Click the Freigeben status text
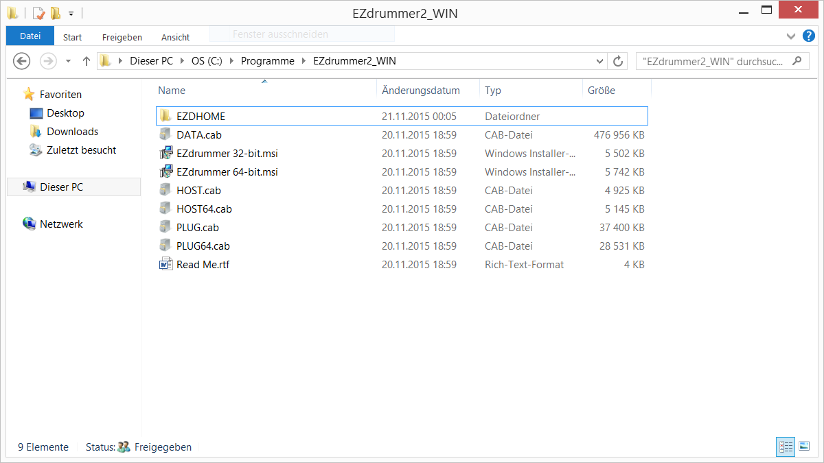 click(x=163, y=447)
